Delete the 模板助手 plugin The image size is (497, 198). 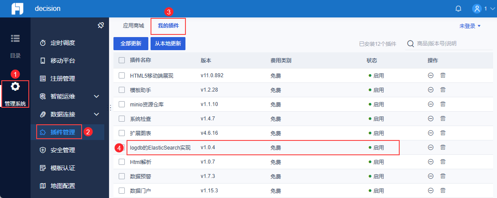(x=443, y=90)
